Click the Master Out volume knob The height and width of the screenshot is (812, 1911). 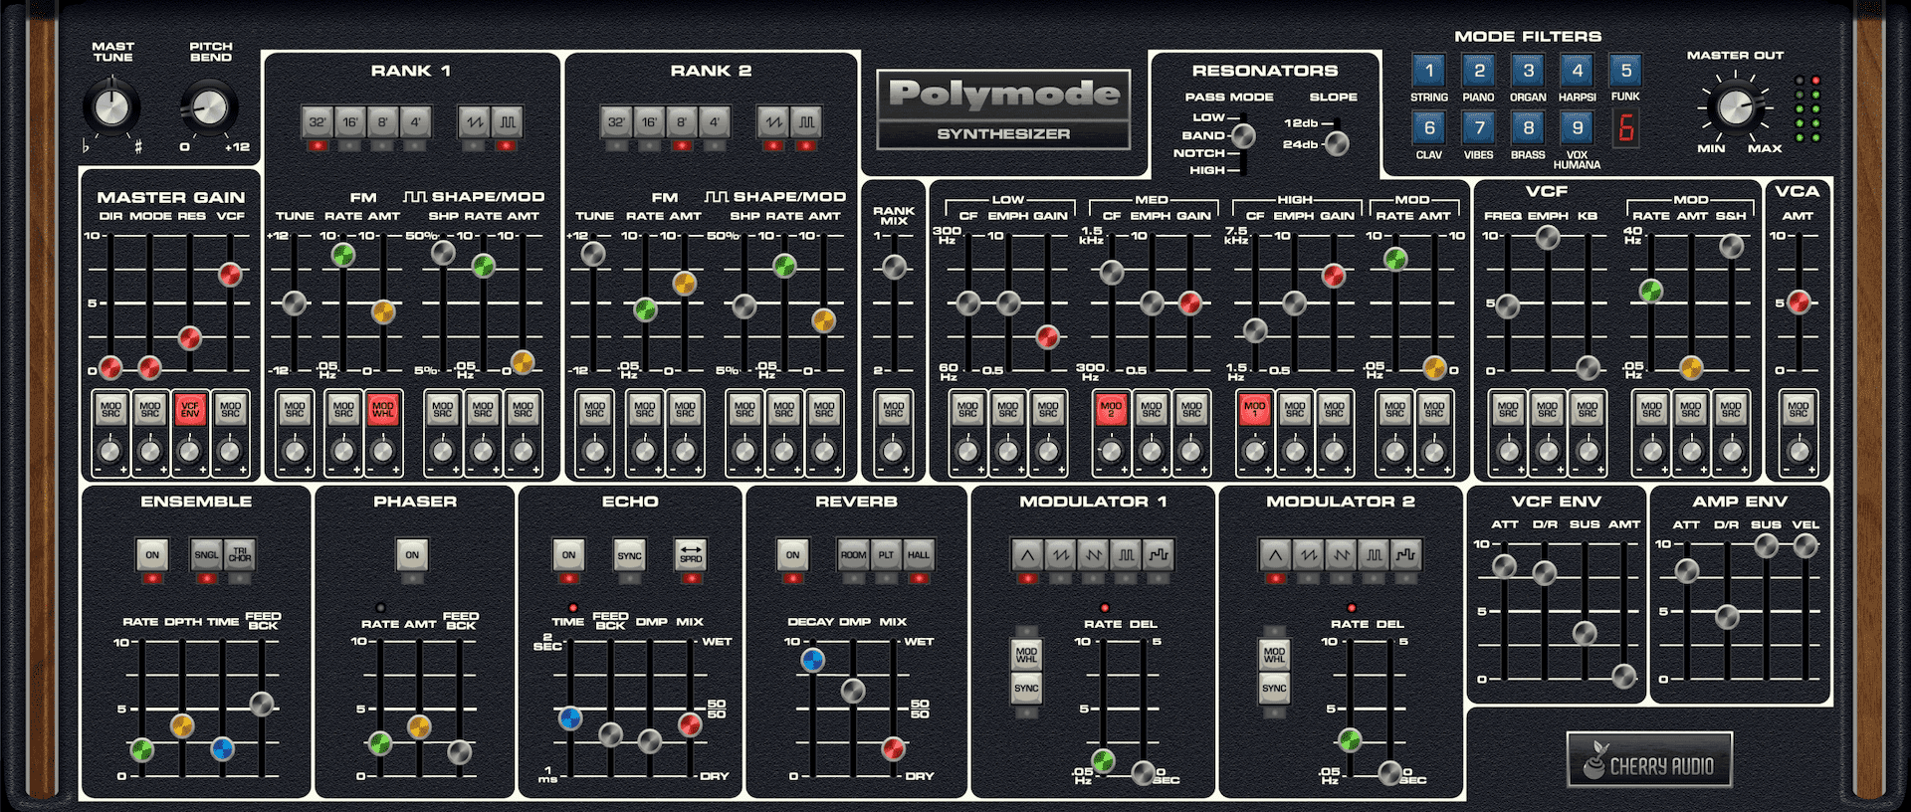pyautogui.click(x=1735, y=107)
